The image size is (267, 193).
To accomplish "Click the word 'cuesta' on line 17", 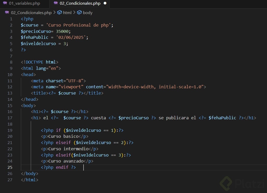I will tap(98, 118).
